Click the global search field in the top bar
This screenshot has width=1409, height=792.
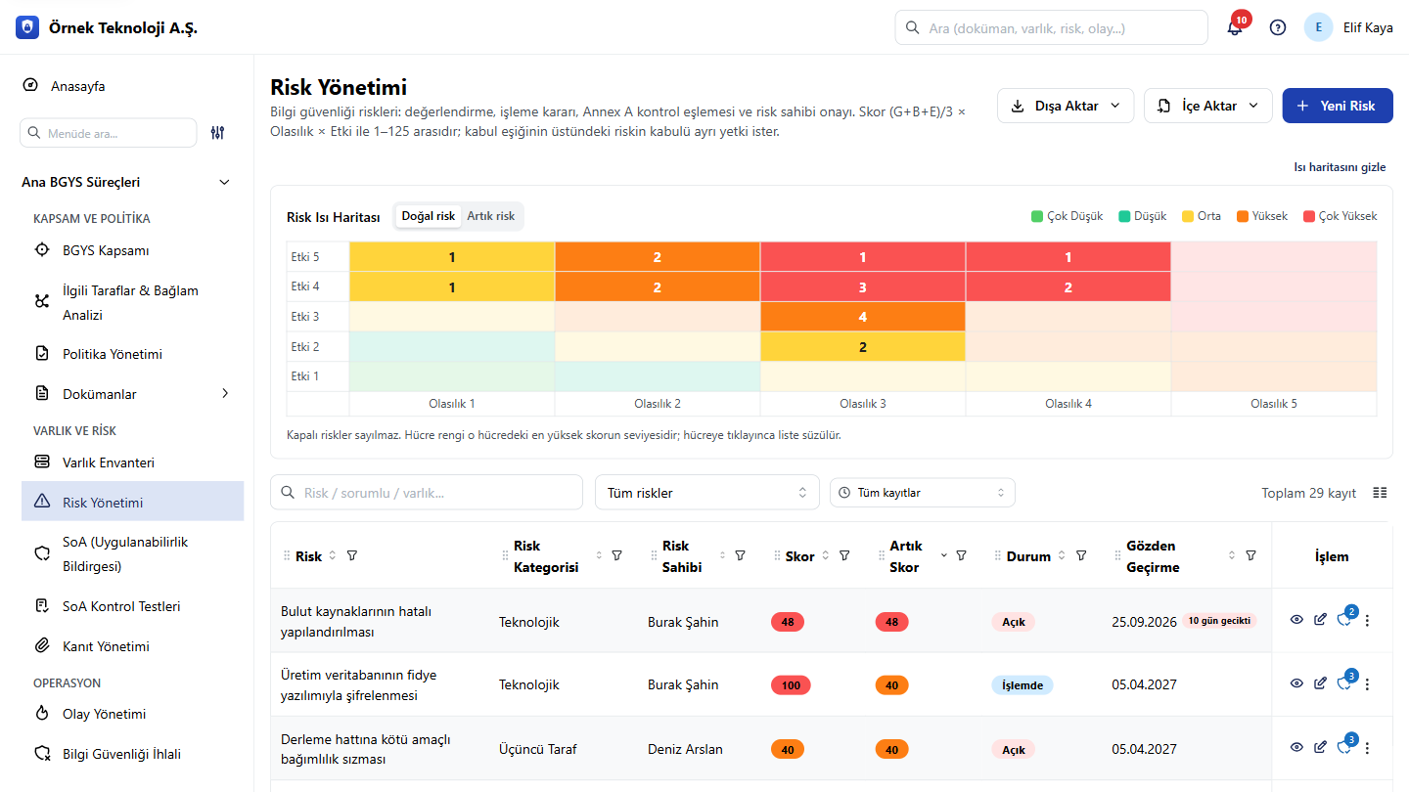(1052, 27)
